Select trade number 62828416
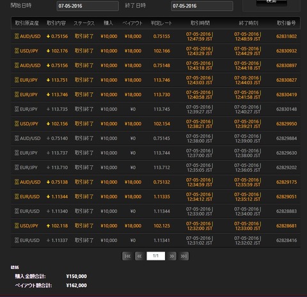307x297 pixels. pos(287,241)
